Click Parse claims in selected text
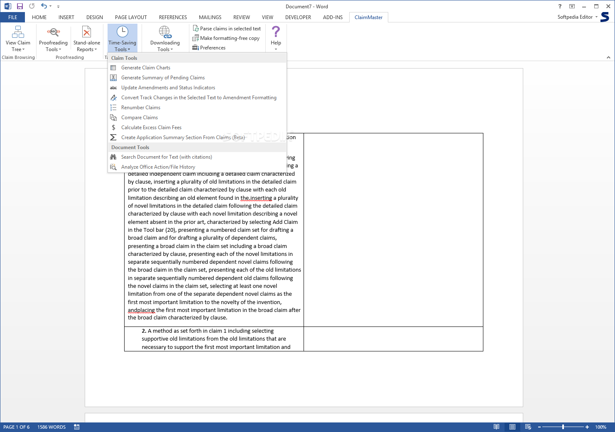 pyautogui.click(x=227, y=29)
